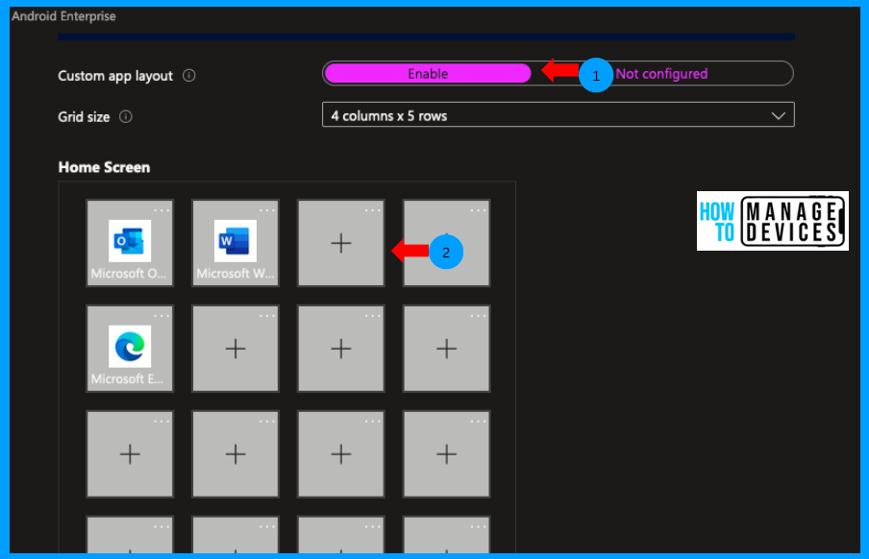Show info tooltip for Grid size

tap(126, 117)
